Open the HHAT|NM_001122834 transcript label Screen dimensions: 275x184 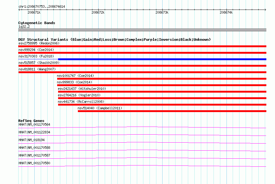[x=34, y=132]
